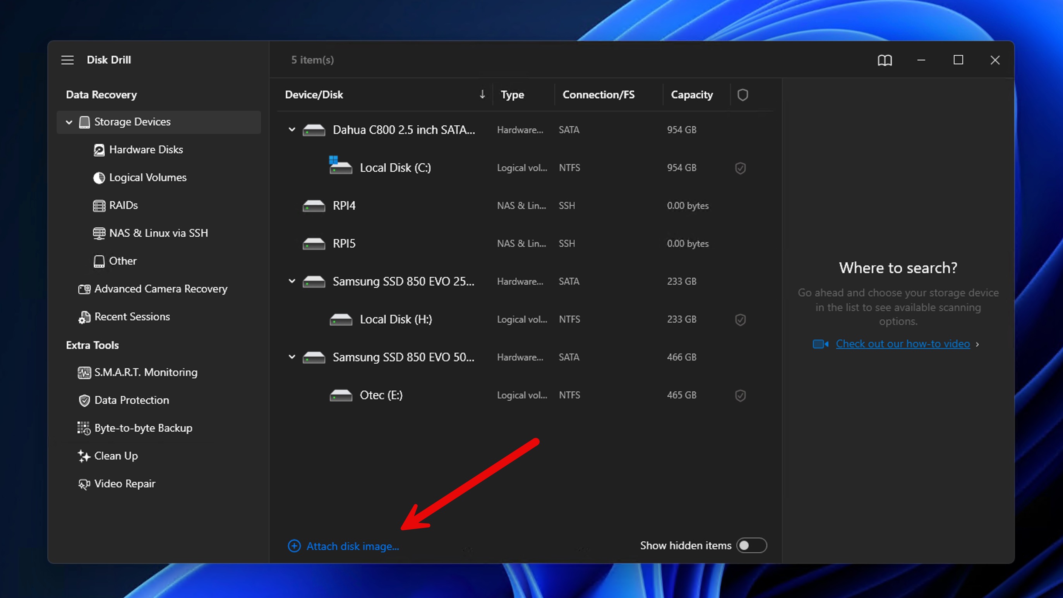Open the RAIDs section
Image resolution: width=1063 pixels, height=598 pixels.
click(123, 205)
